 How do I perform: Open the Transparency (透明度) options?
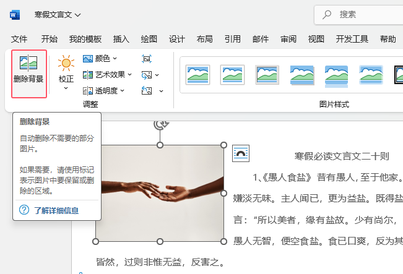coord(103,91)
